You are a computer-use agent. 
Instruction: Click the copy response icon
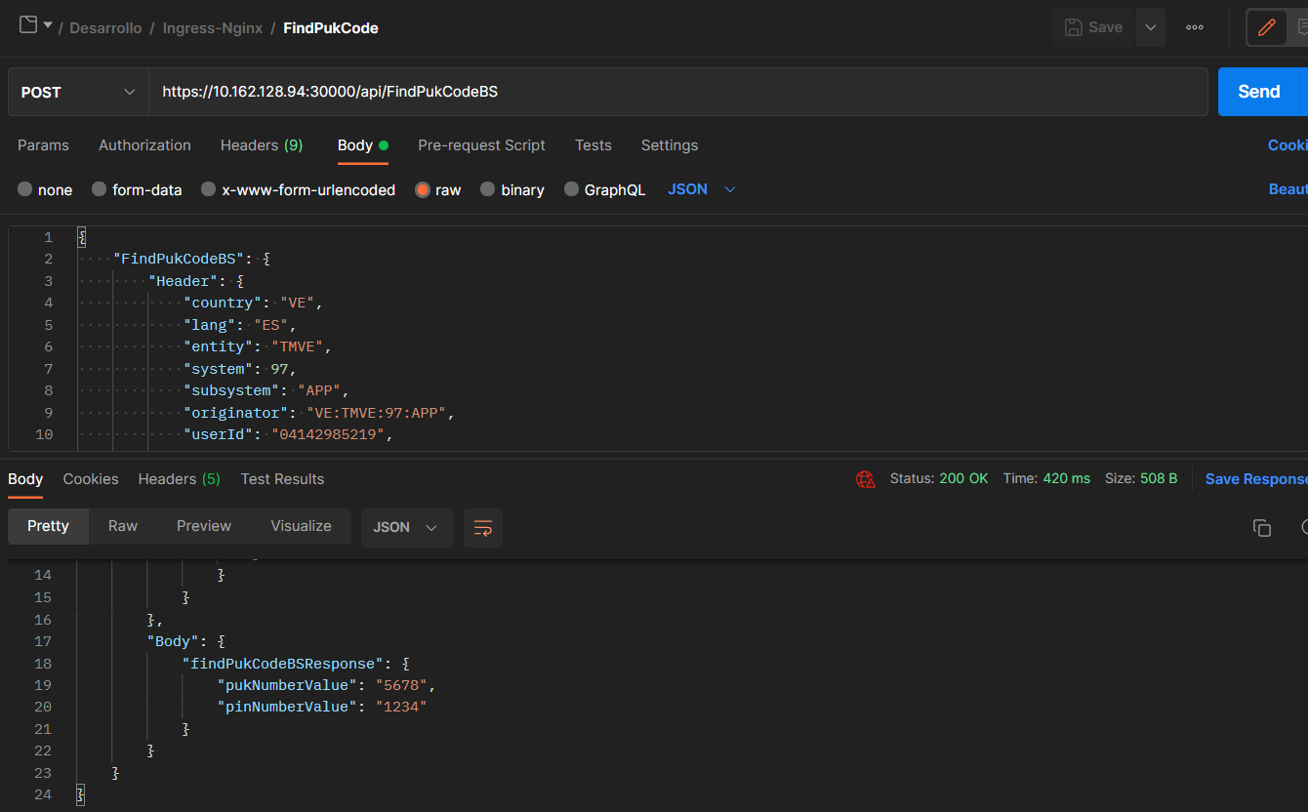(1262, 528)
